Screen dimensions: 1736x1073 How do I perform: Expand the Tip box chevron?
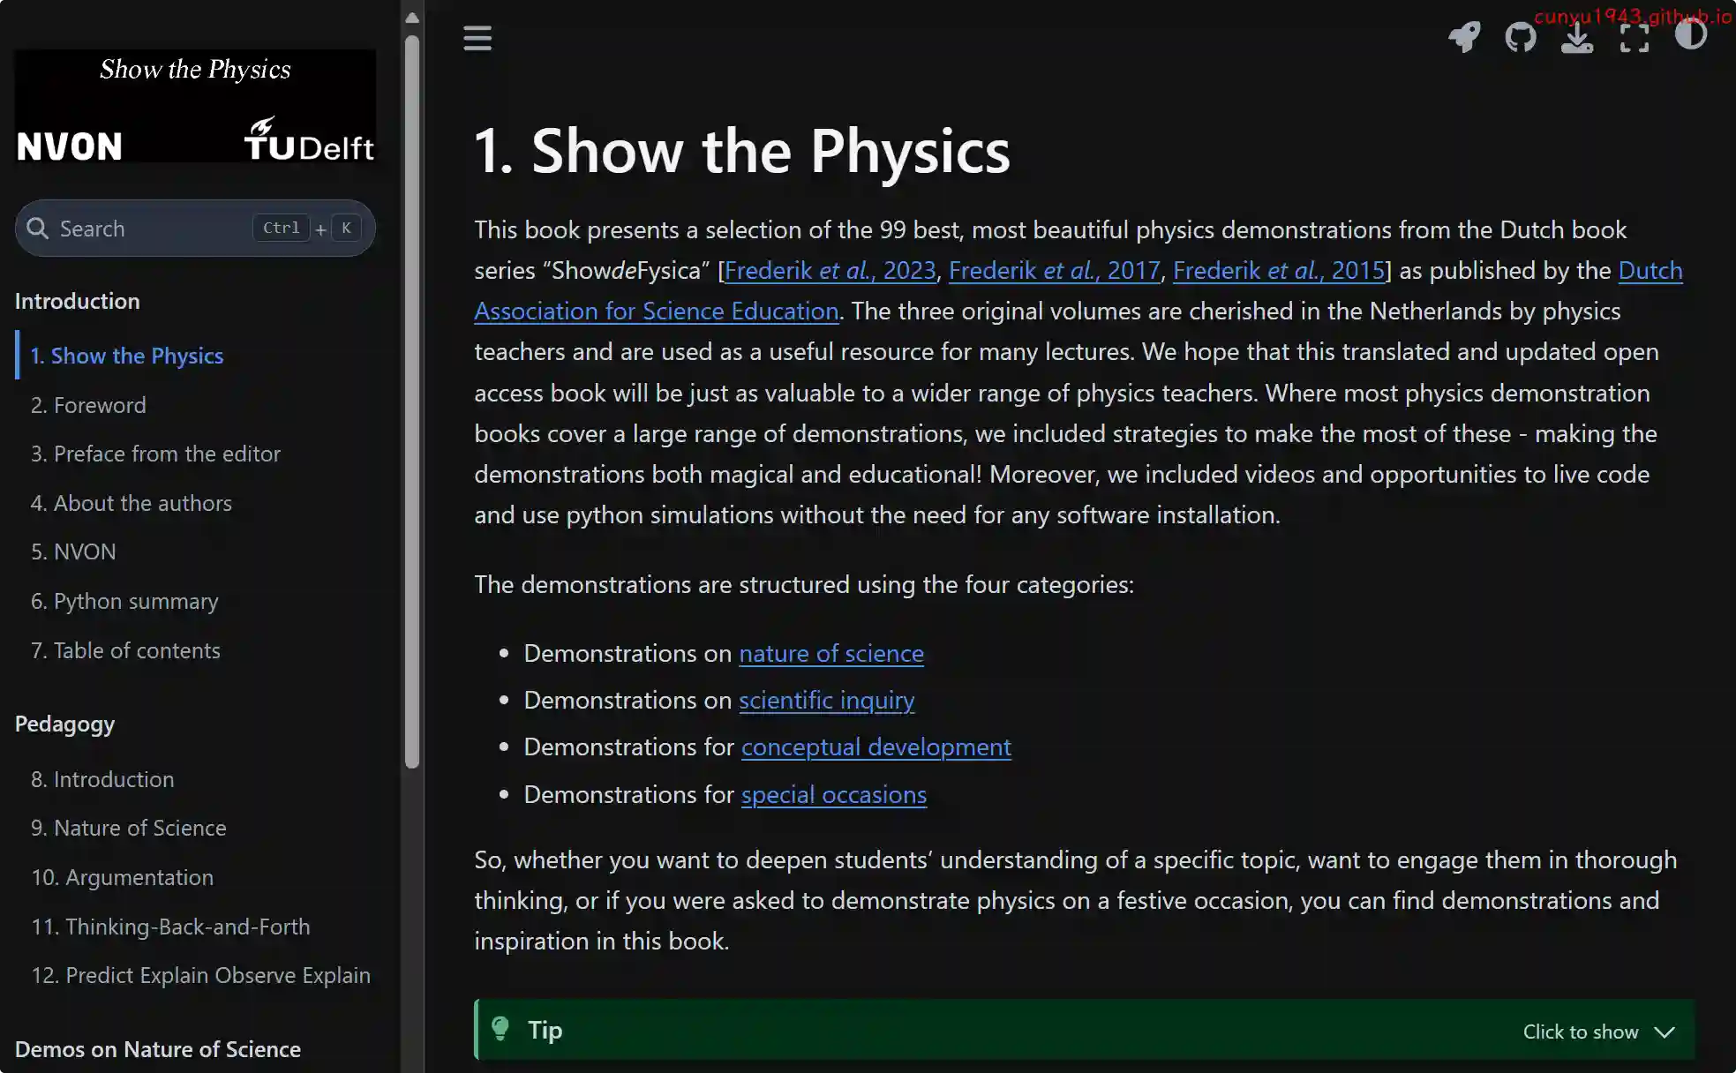(1665, 1032)
